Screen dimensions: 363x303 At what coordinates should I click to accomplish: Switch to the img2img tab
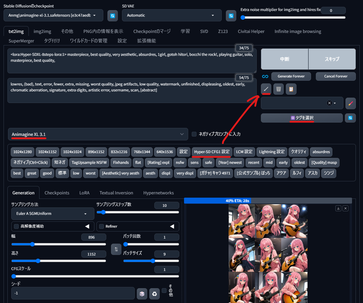point(42,31)
